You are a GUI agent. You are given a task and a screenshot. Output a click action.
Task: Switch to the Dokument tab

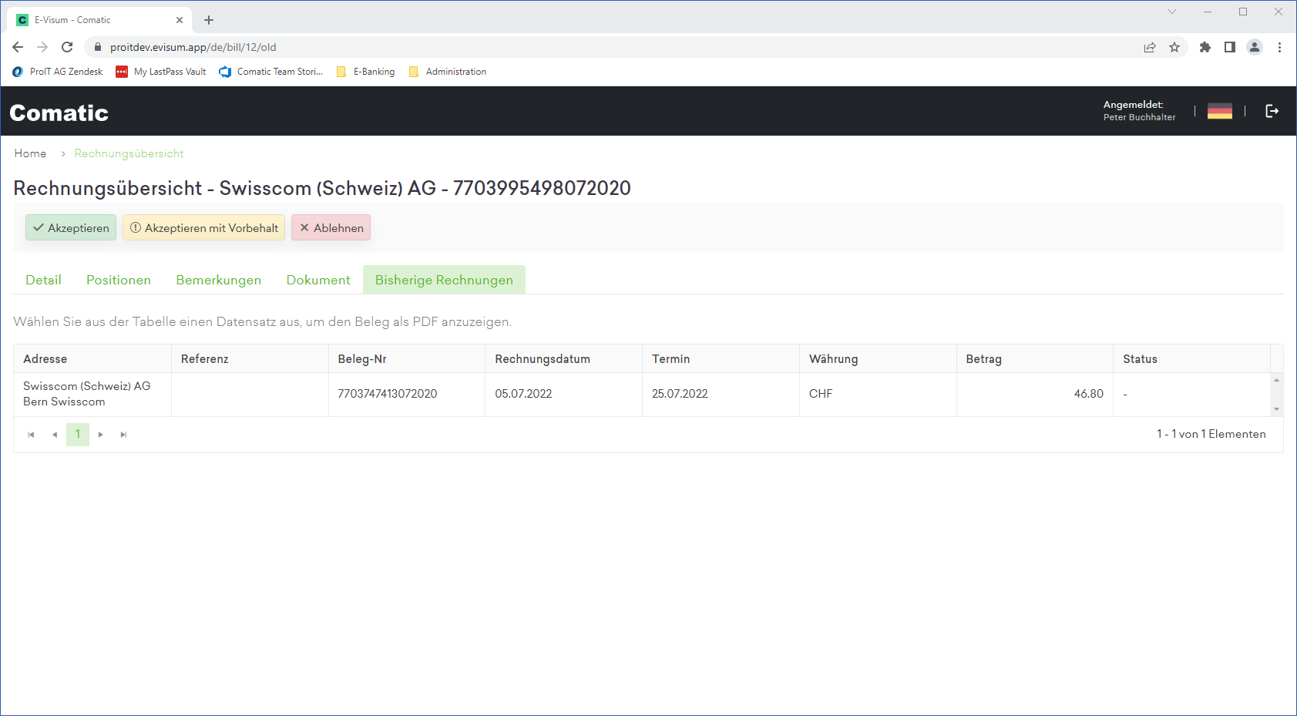click(318, 280)
